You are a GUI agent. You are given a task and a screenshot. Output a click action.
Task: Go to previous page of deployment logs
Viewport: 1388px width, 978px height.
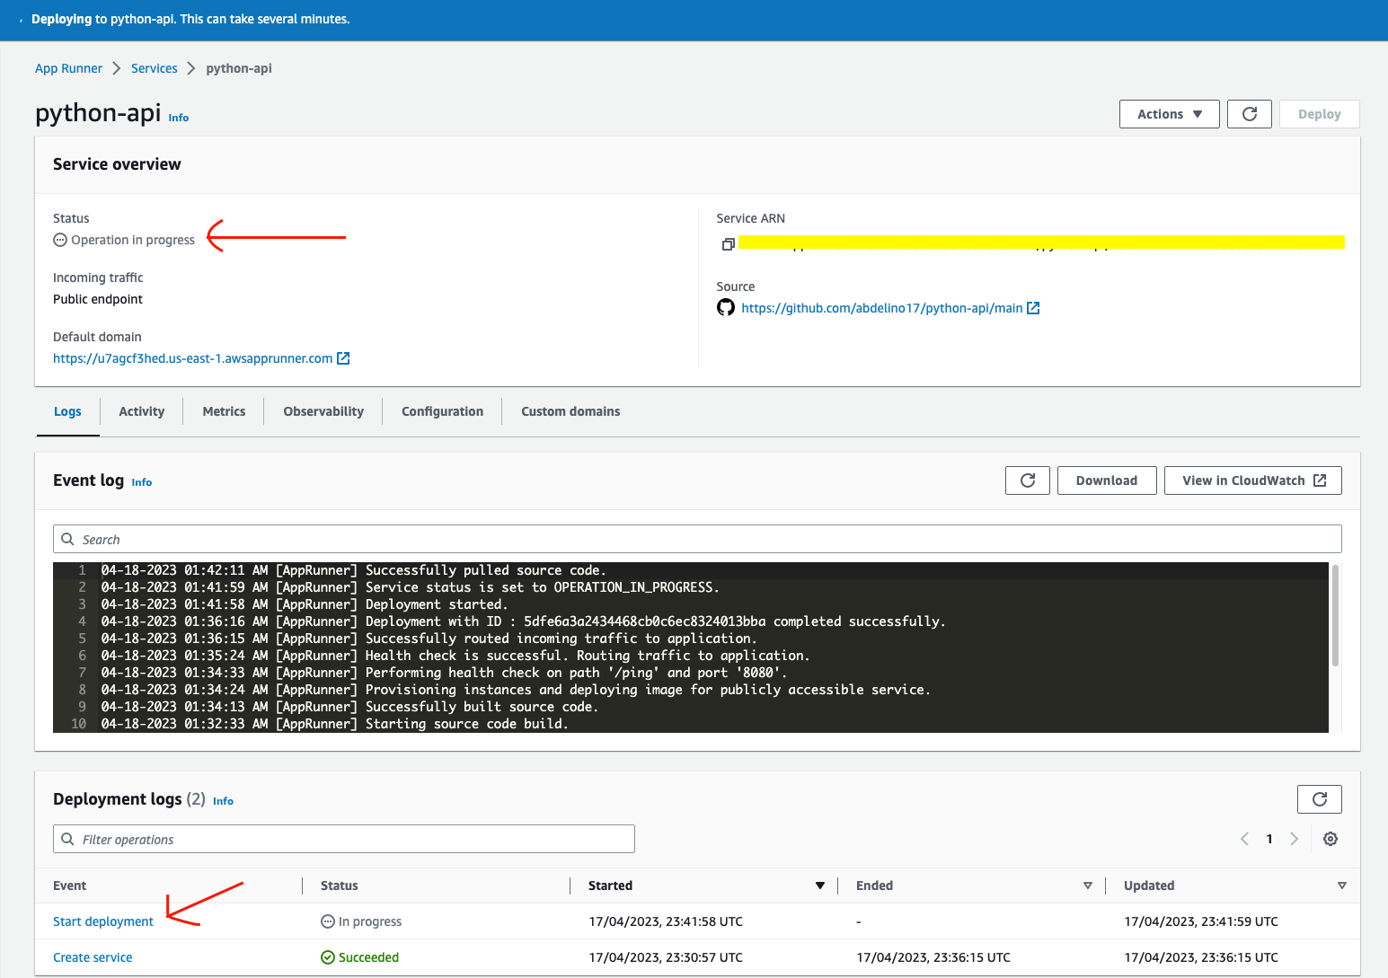click(1244, 839)
